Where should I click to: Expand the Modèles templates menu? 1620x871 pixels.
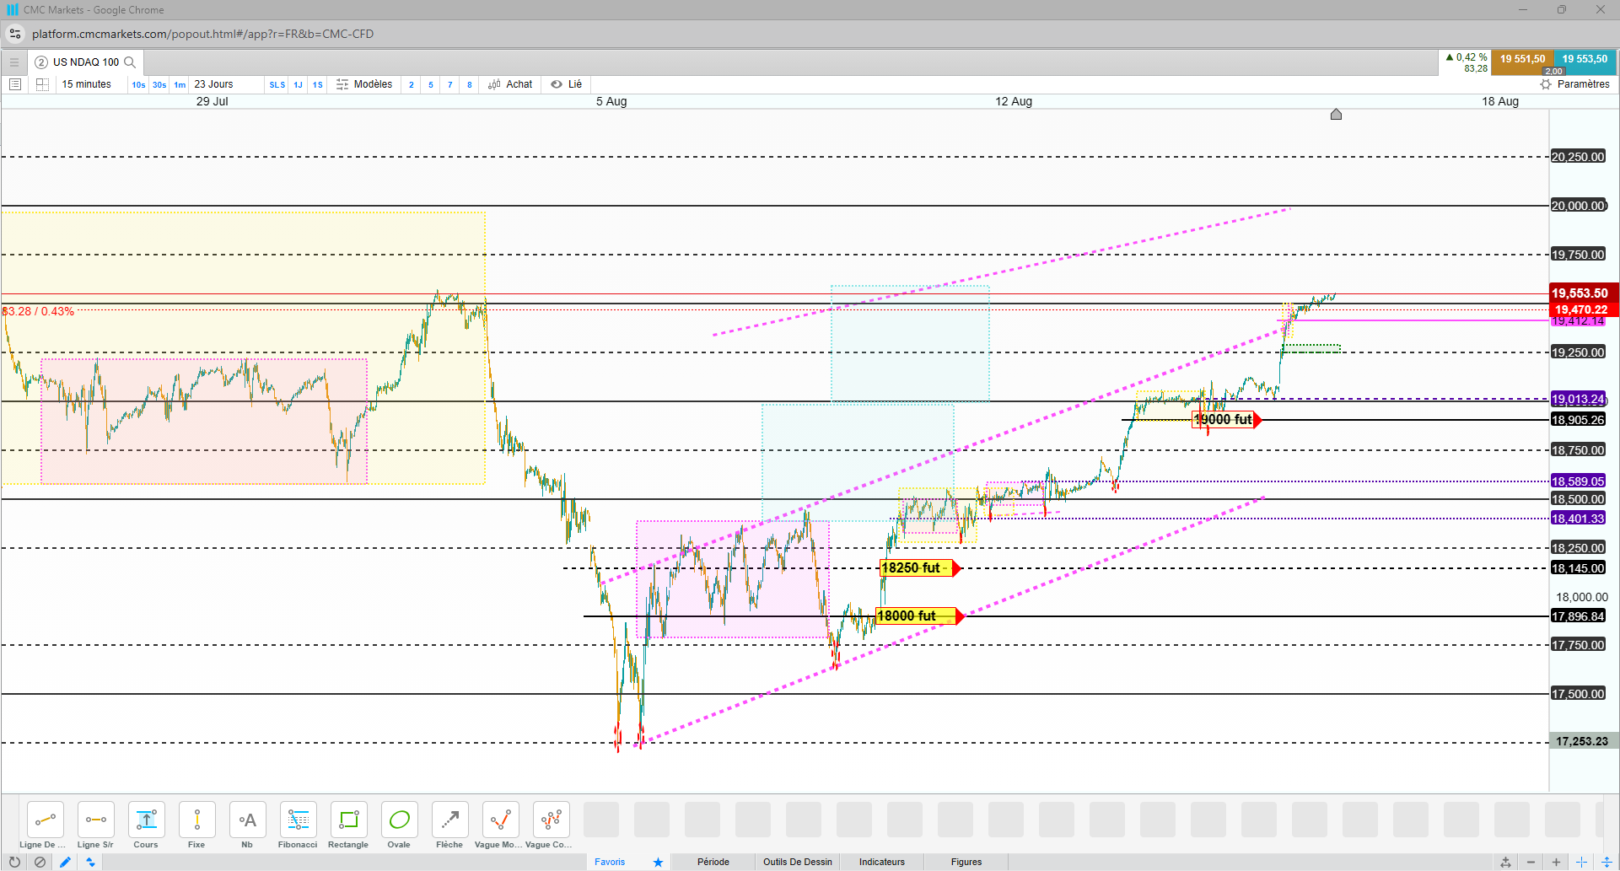pos(364,84)
